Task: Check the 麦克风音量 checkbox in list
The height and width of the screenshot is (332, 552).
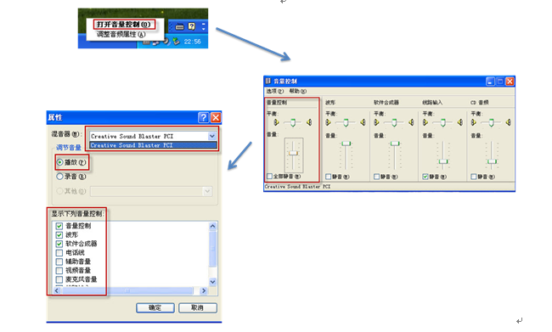Action: [59, 279]
